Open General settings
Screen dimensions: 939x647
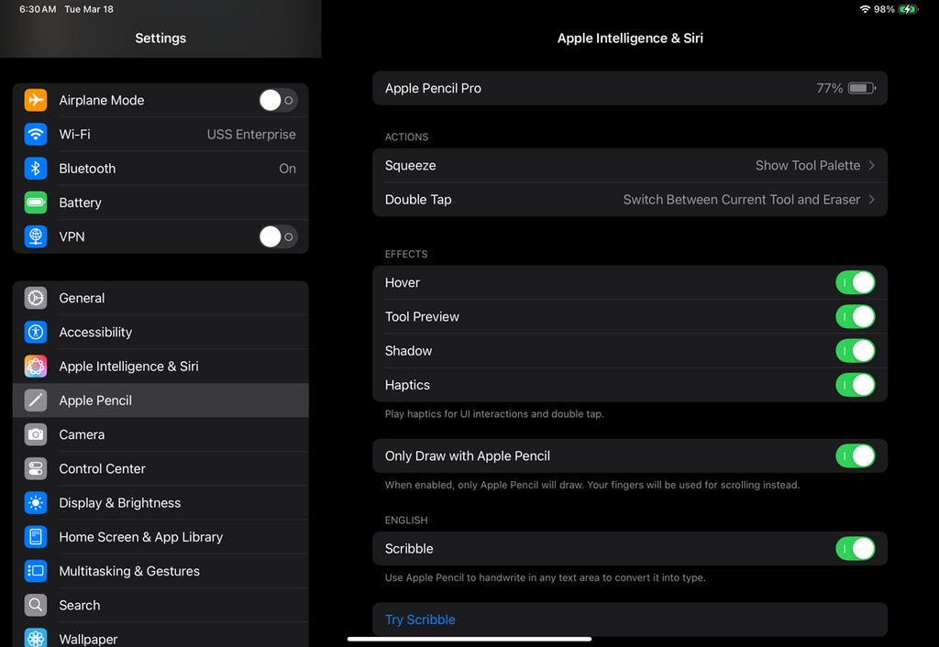(x=160, y=298)
